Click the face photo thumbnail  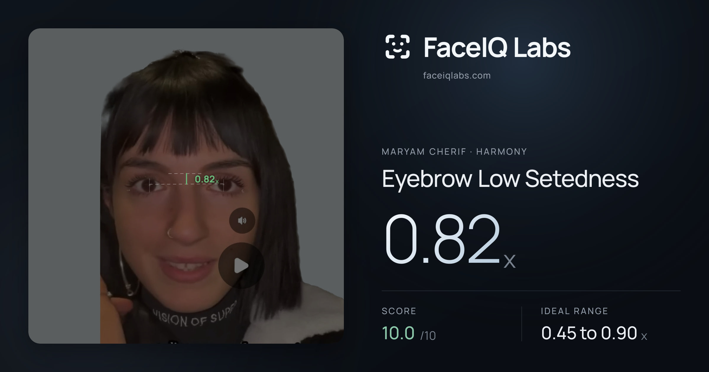[x=186, y=186]
